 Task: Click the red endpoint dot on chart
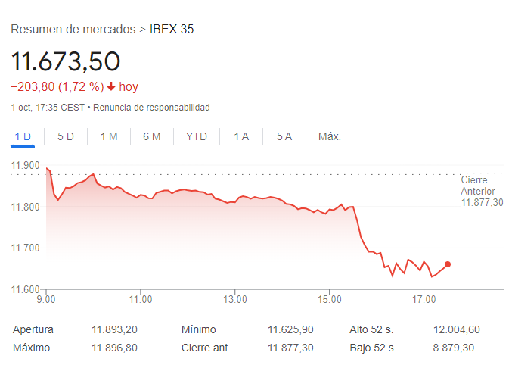(x=448, y=264)
